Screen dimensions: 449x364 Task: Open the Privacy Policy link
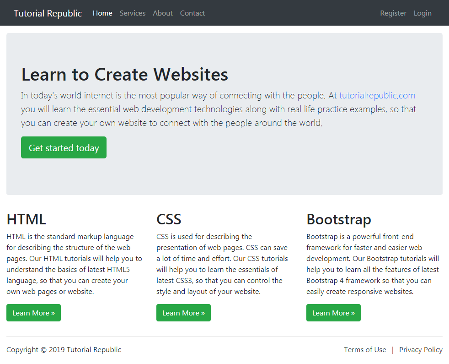[420, 349]
